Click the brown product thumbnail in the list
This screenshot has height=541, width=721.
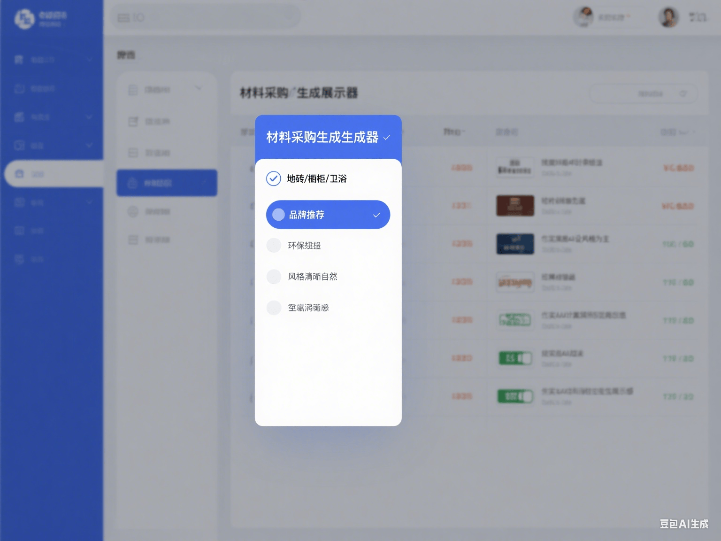515,206
